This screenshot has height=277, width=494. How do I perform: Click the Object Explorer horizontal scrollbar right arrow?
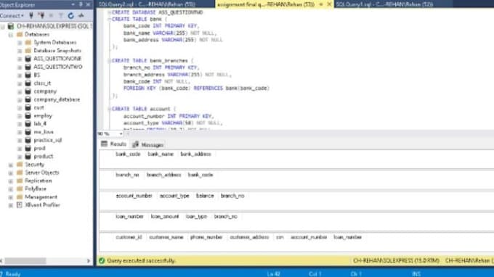[x=88, y=260]
